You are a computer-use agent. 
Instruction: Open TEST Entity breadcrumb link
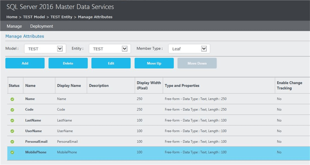[62, 17]
